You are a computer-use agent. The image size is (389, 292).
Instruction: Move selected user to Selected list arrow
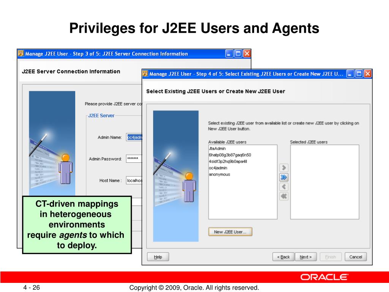[x=284, y=168]
